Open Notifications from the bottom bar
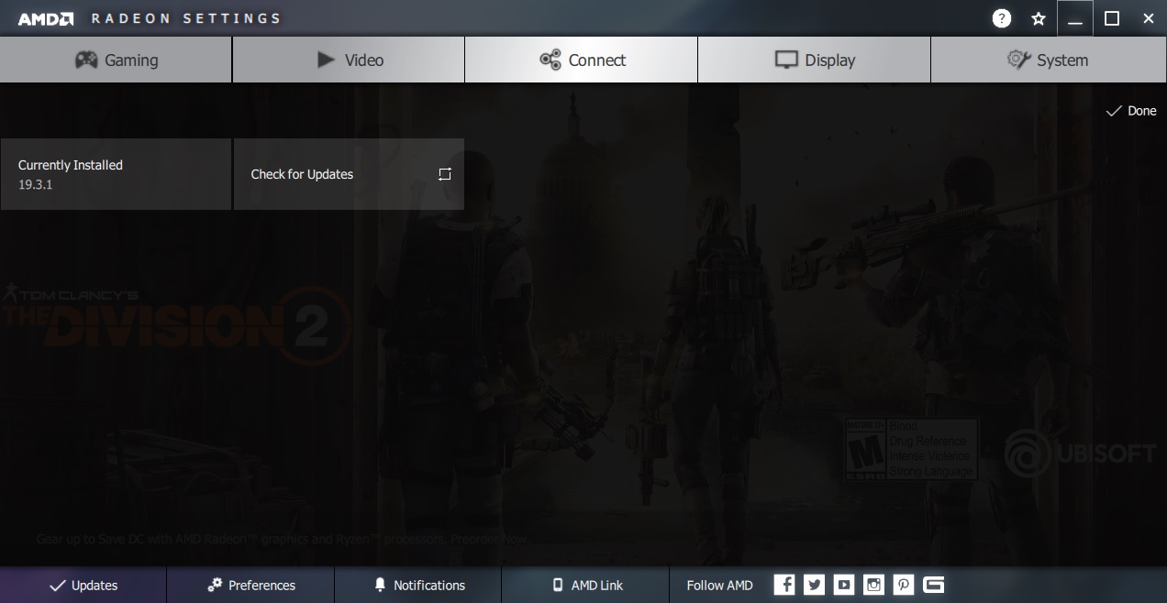Screen dimensions: 1167x603 click(x=418, y=585)
